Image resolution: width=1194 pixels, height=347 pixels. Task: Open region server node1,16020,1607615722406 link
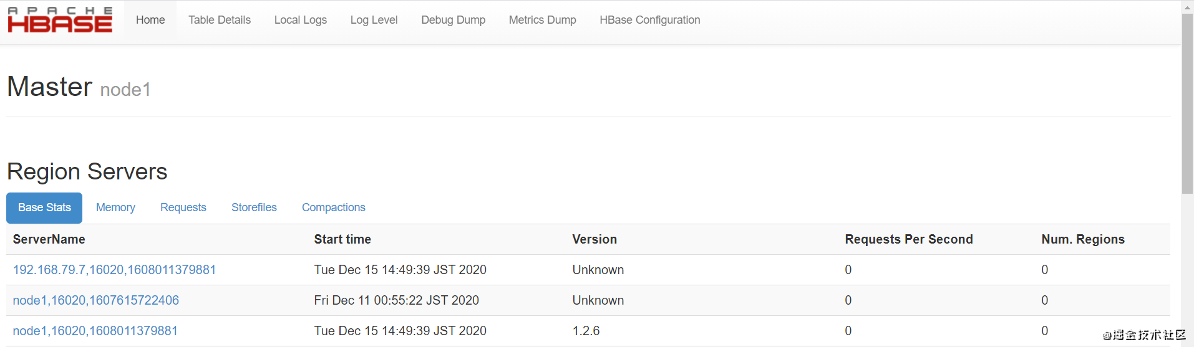95,300
